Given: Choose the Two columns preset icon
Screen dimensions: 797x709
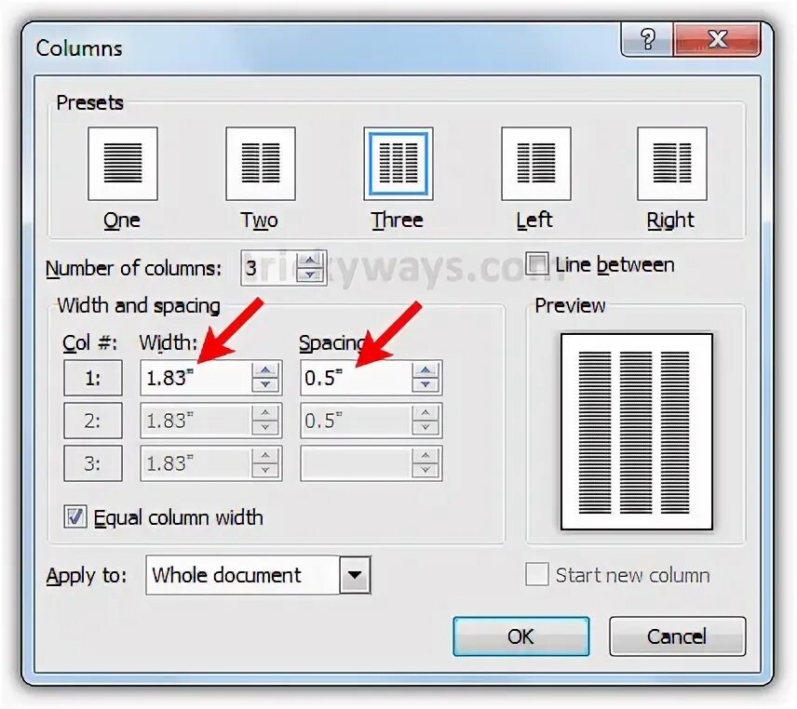Looking at the screenshot, I should click(261, 164).
